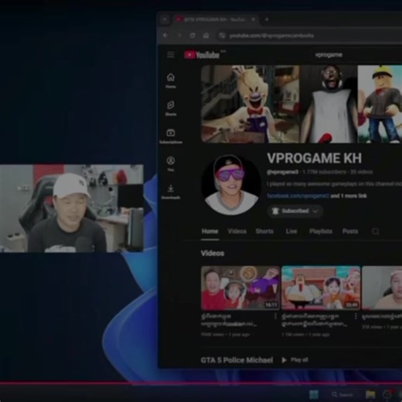This screenshot has height=402, width=402.
Task: Click the VPROGAME KH channel avatar
Action: 232,185
